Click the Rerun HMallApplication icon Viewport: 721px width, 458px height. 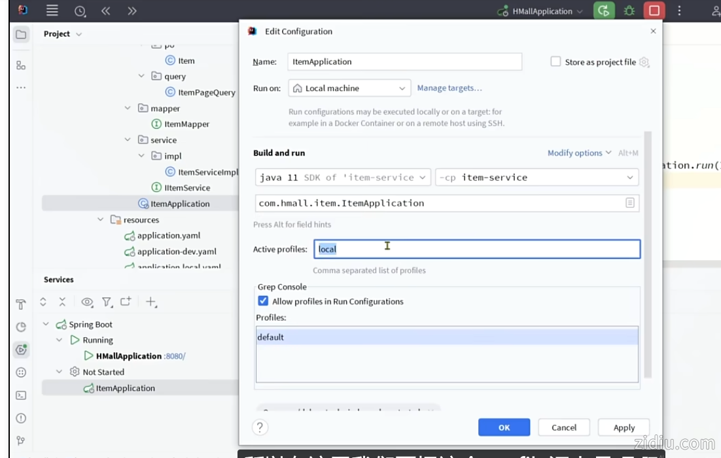pos(604,11)
